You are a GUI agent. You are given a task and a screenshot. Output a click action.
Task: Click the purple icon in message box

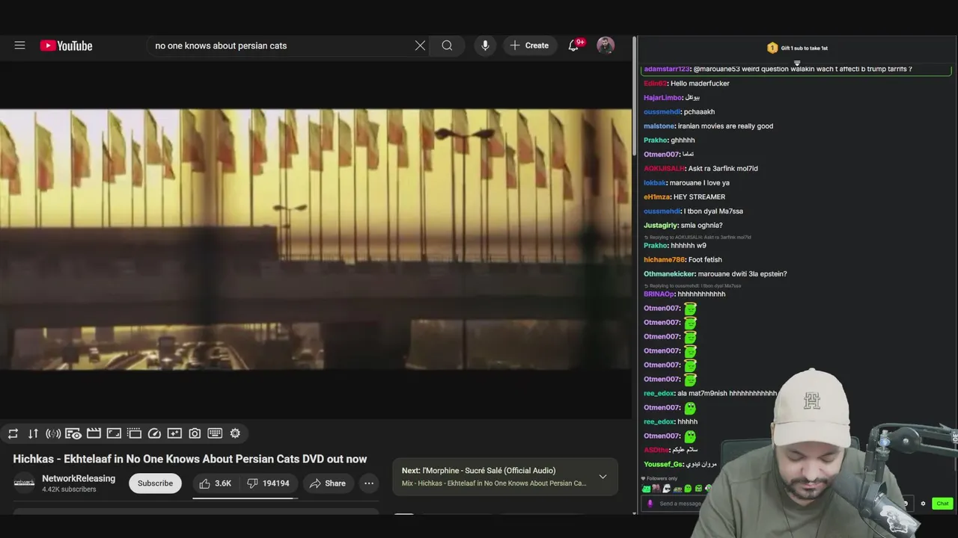click(650, 504)
